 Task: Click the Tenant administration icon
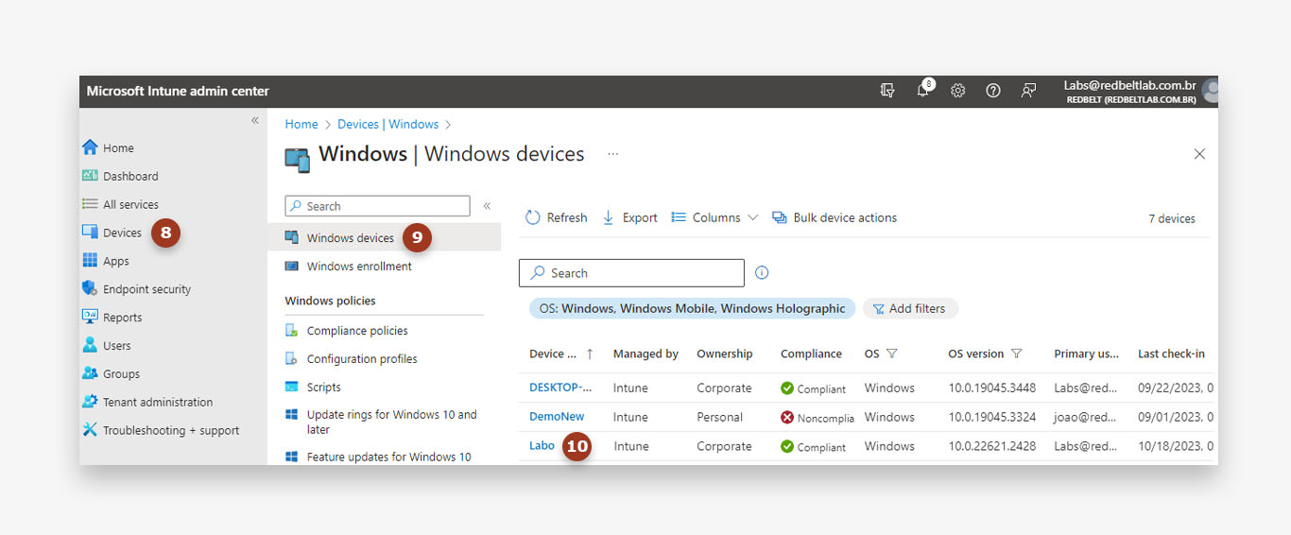tap(90, 402)
